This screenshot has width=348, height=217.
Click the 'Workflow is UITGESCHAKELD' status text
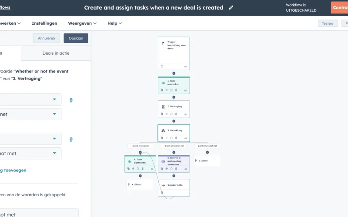301,7
